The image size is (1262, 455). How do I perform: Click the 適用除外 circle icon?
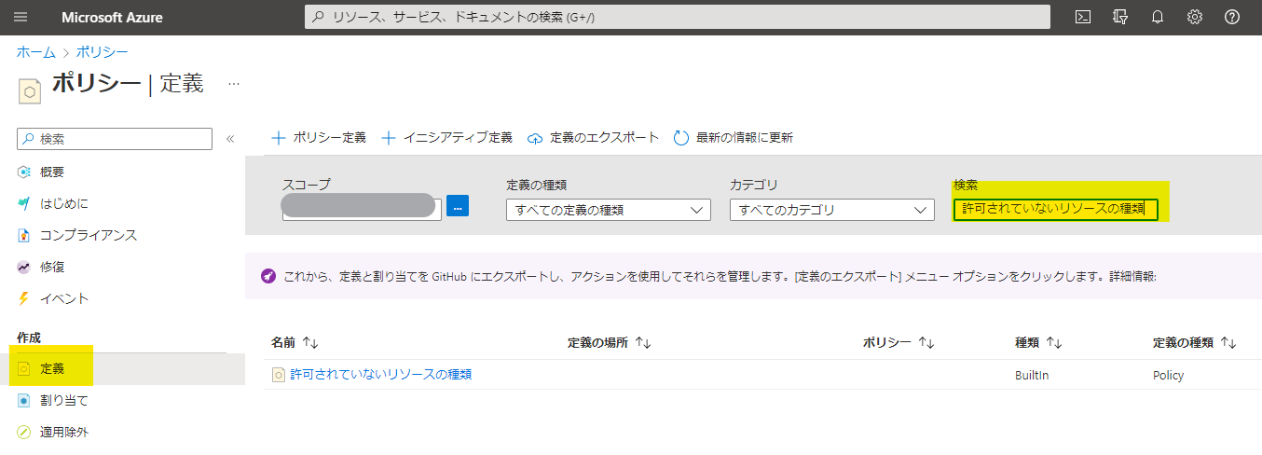click(x=24, y=432)
